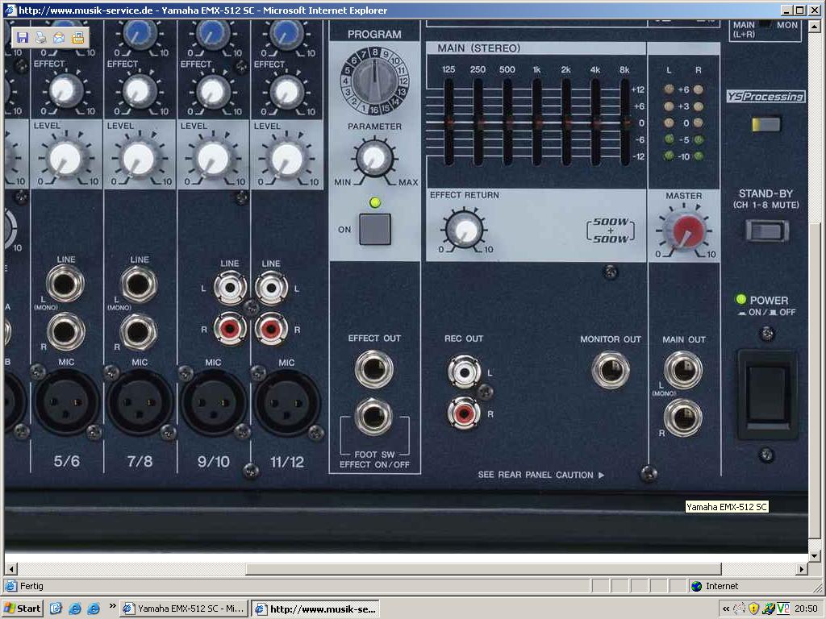Click the EFFECT OUT jack in the picture
Screen dimensions: 826x619
(x=374, y=369)
